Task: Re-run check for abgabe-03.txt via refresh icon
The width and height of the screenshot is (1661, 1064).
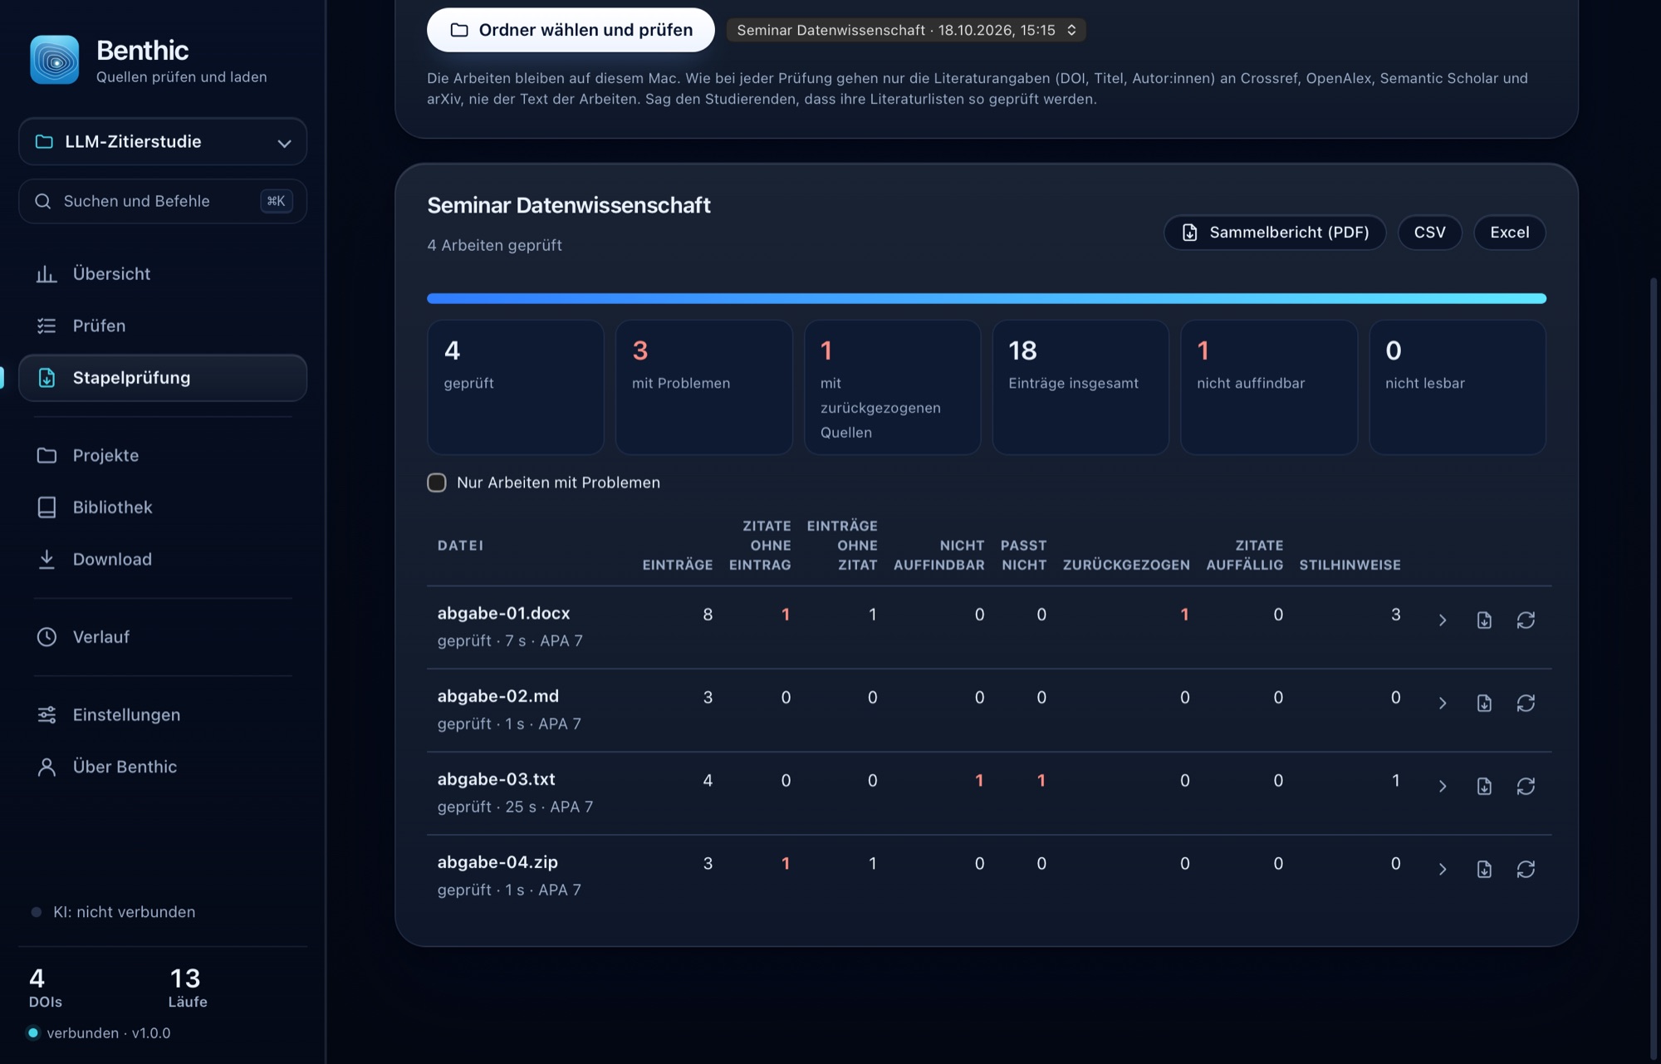Action: point(1526,786)
